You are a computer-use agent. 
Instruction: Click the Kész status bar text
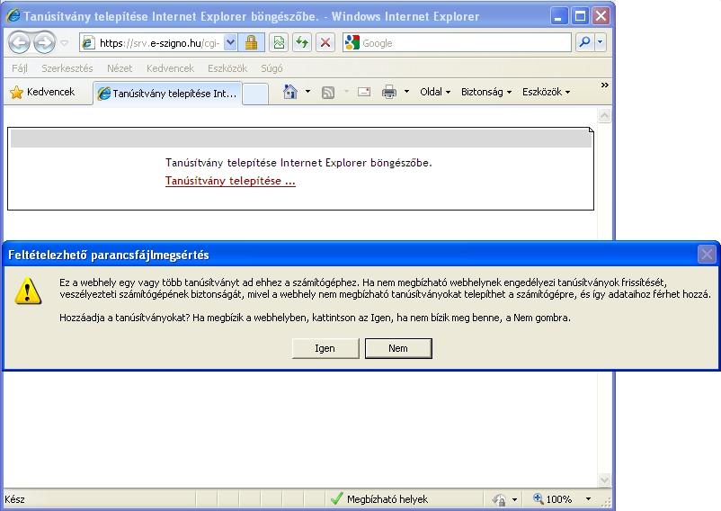pos(14,499)
